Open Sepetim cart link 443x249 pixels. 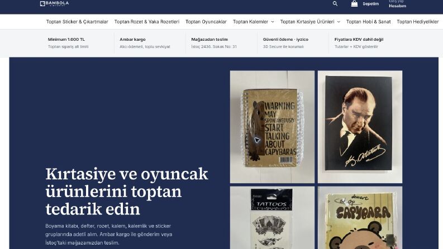[370, 4]
